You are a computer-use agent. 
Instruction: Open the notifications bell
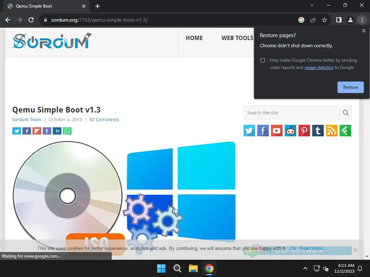(360, 268)
